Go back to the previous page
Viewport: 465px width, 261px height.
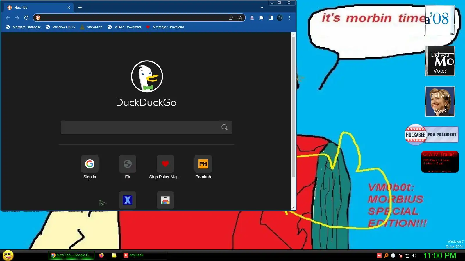coord(8,18)
